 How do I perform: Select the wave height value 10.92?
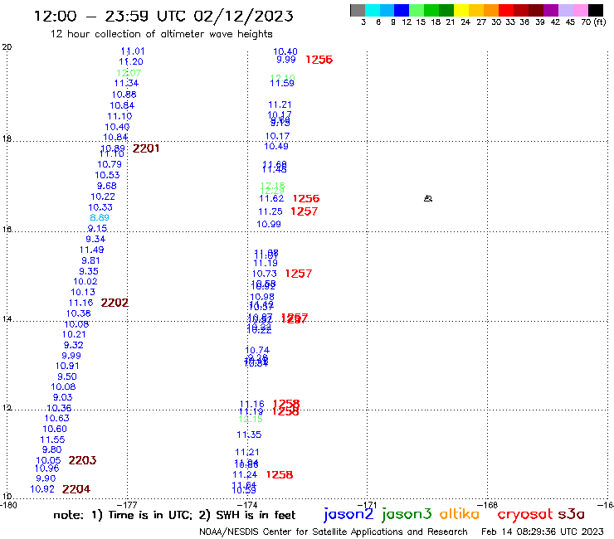tap(42, 489)
